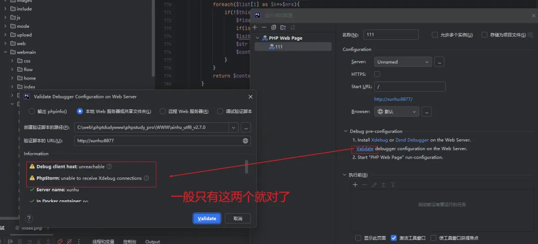Open help icon in Validate dialog
The width and height of the screenshot is (538, 244).
click(x=29, y=218)
